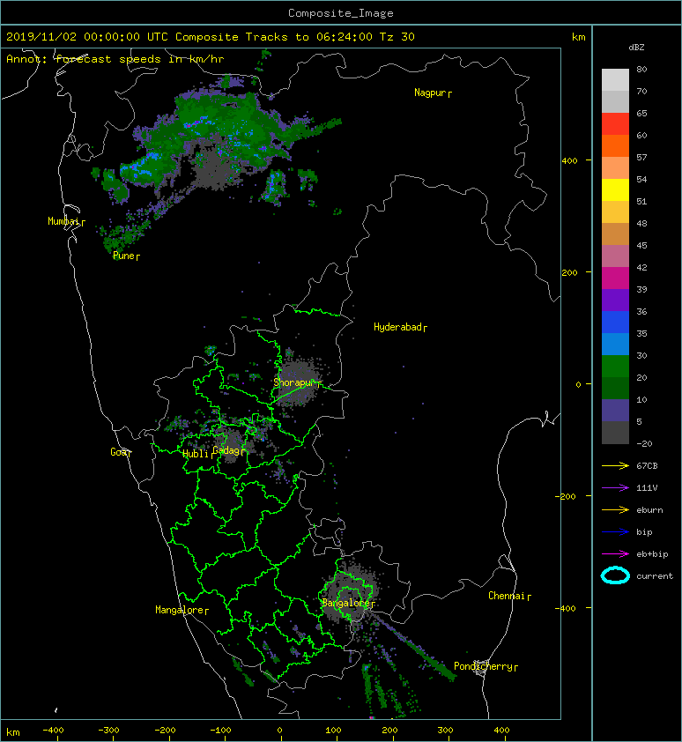Select the orange swatch between 60 and 57

(615, 145)
